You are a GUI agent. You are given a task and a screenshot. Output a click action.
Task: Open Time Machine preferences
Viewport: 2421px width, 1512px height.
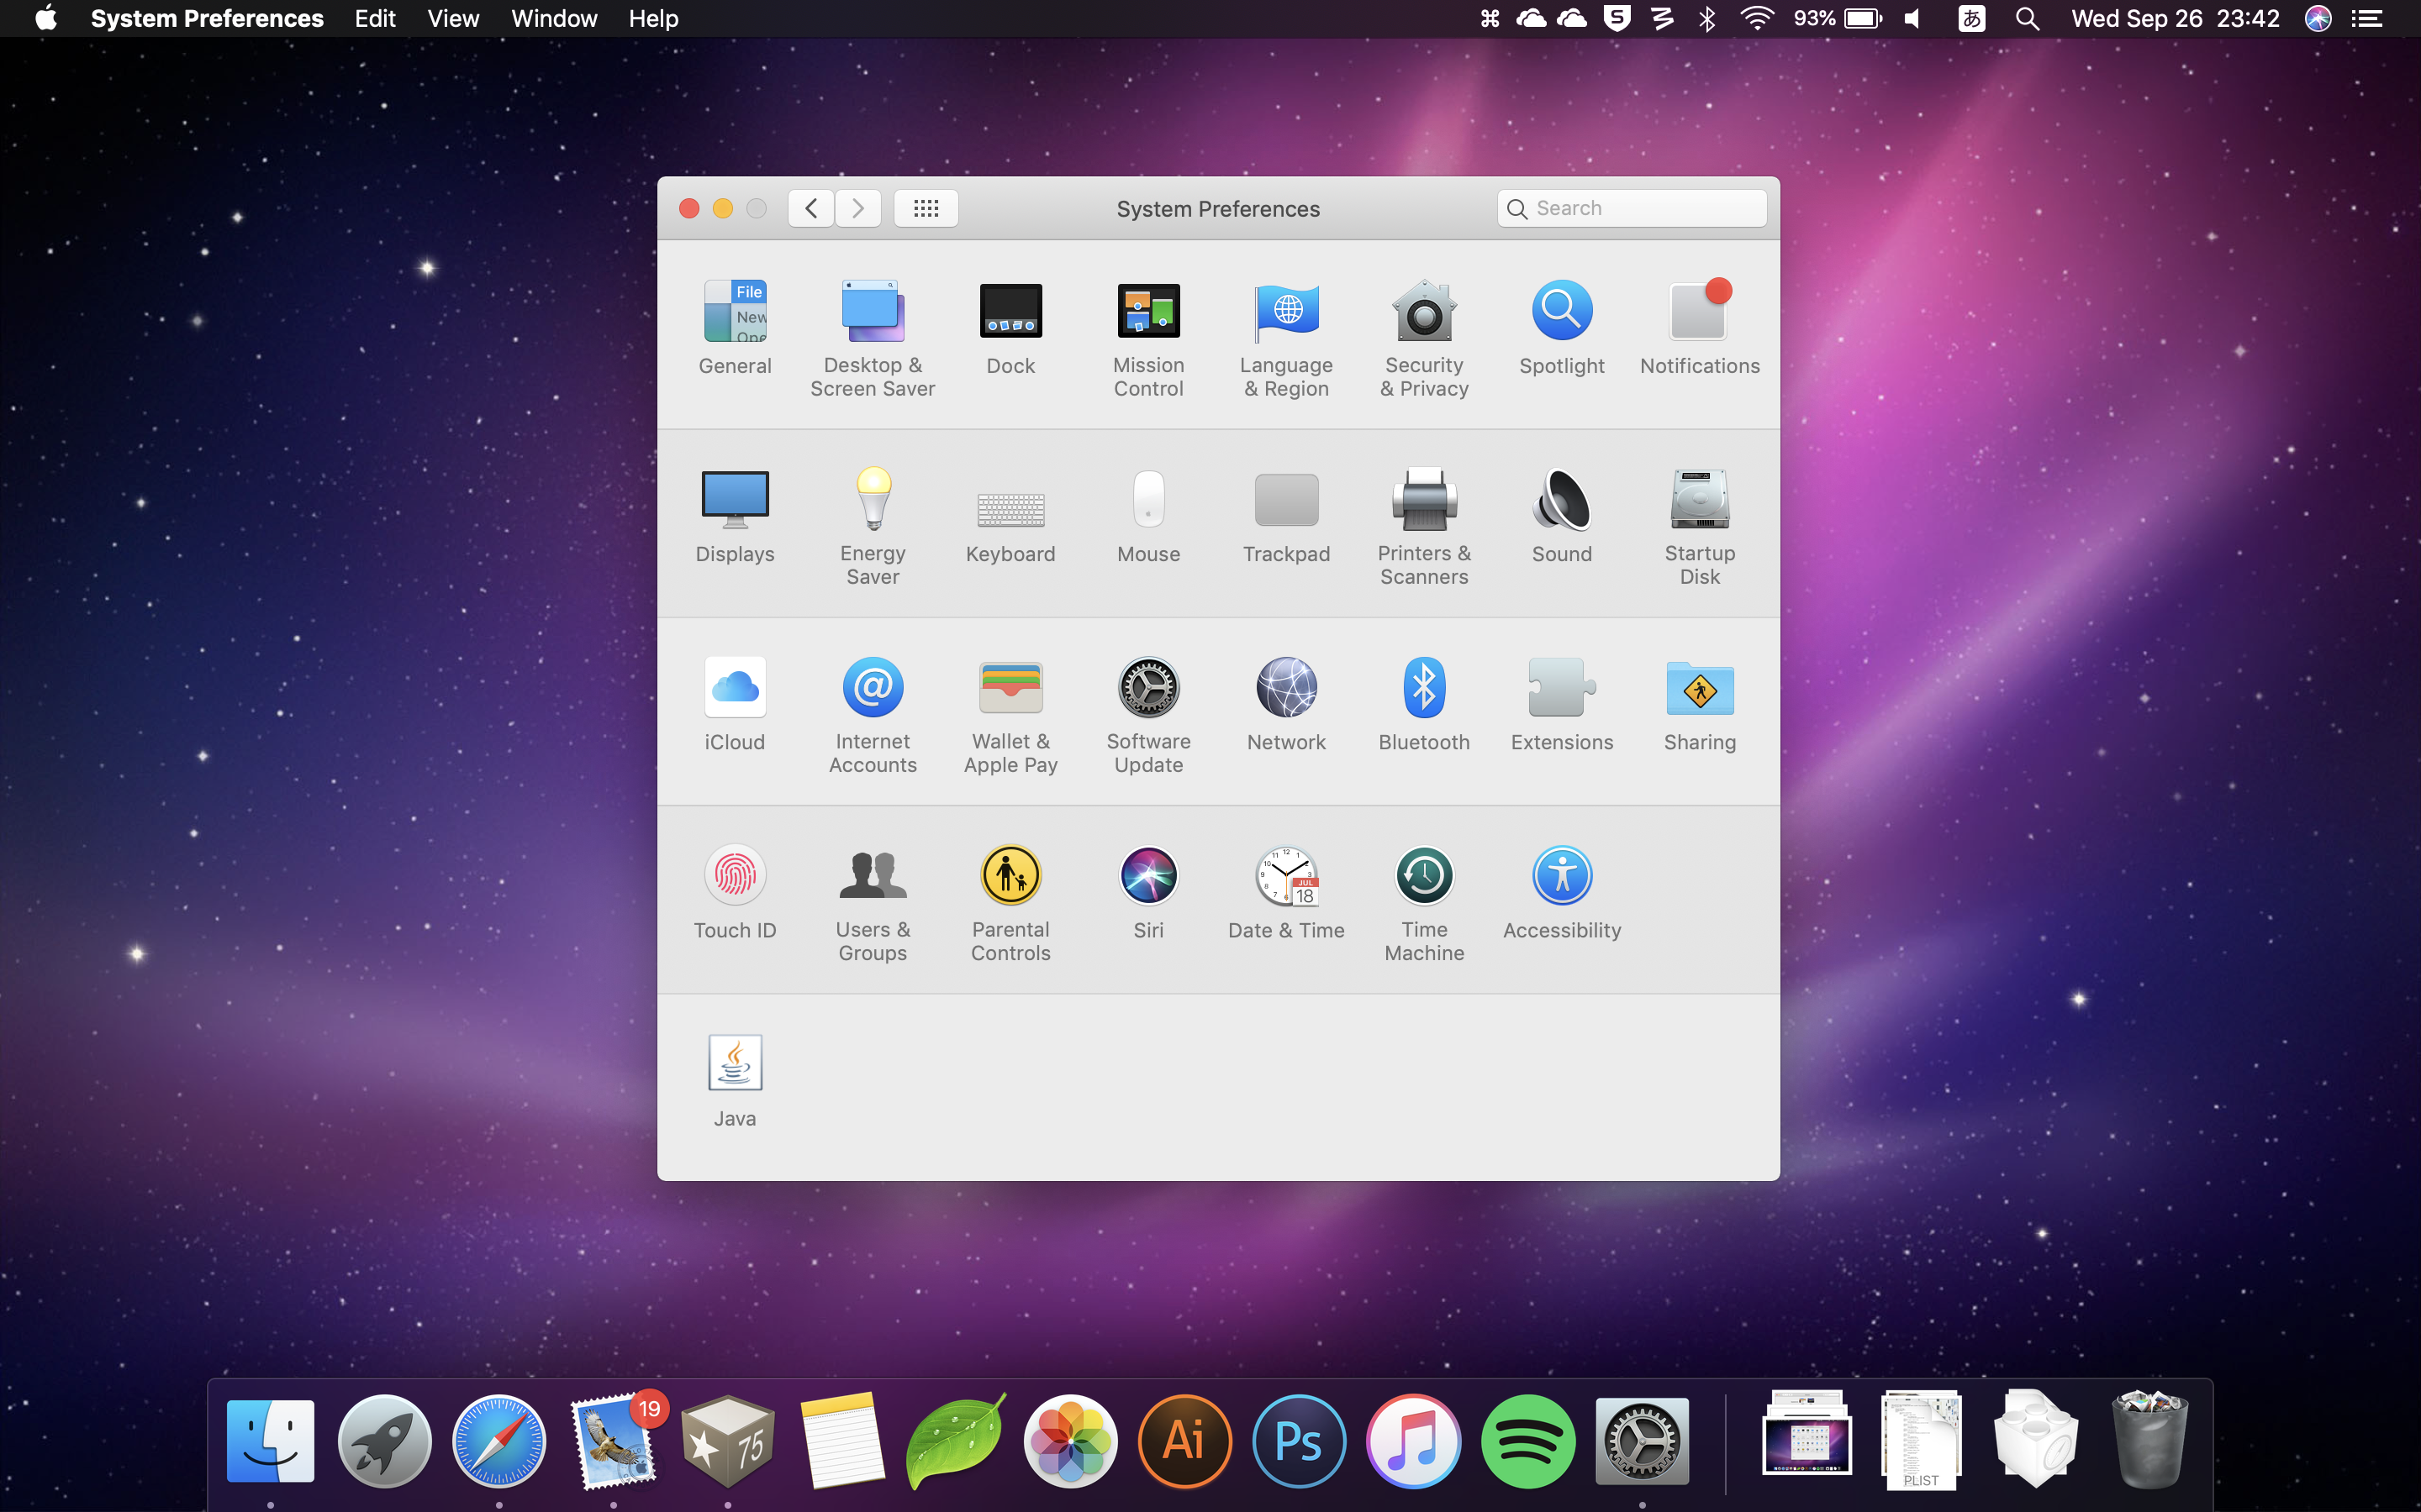pyautogui.click(x=1425, y=902)
